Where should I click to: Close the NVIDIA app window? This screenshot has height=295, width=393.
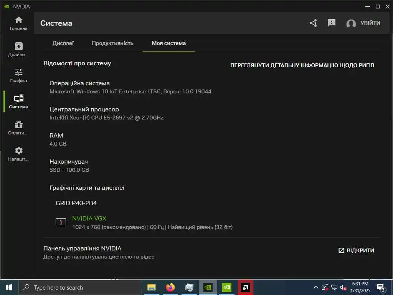388,7
